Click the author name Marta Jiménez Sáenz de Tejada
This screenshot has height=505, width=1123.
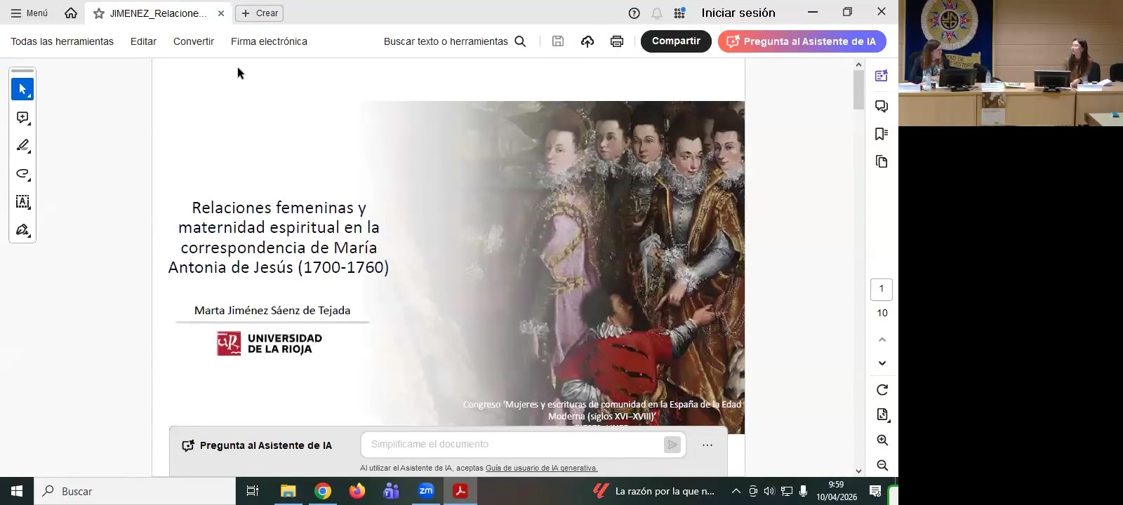point(272,310)
